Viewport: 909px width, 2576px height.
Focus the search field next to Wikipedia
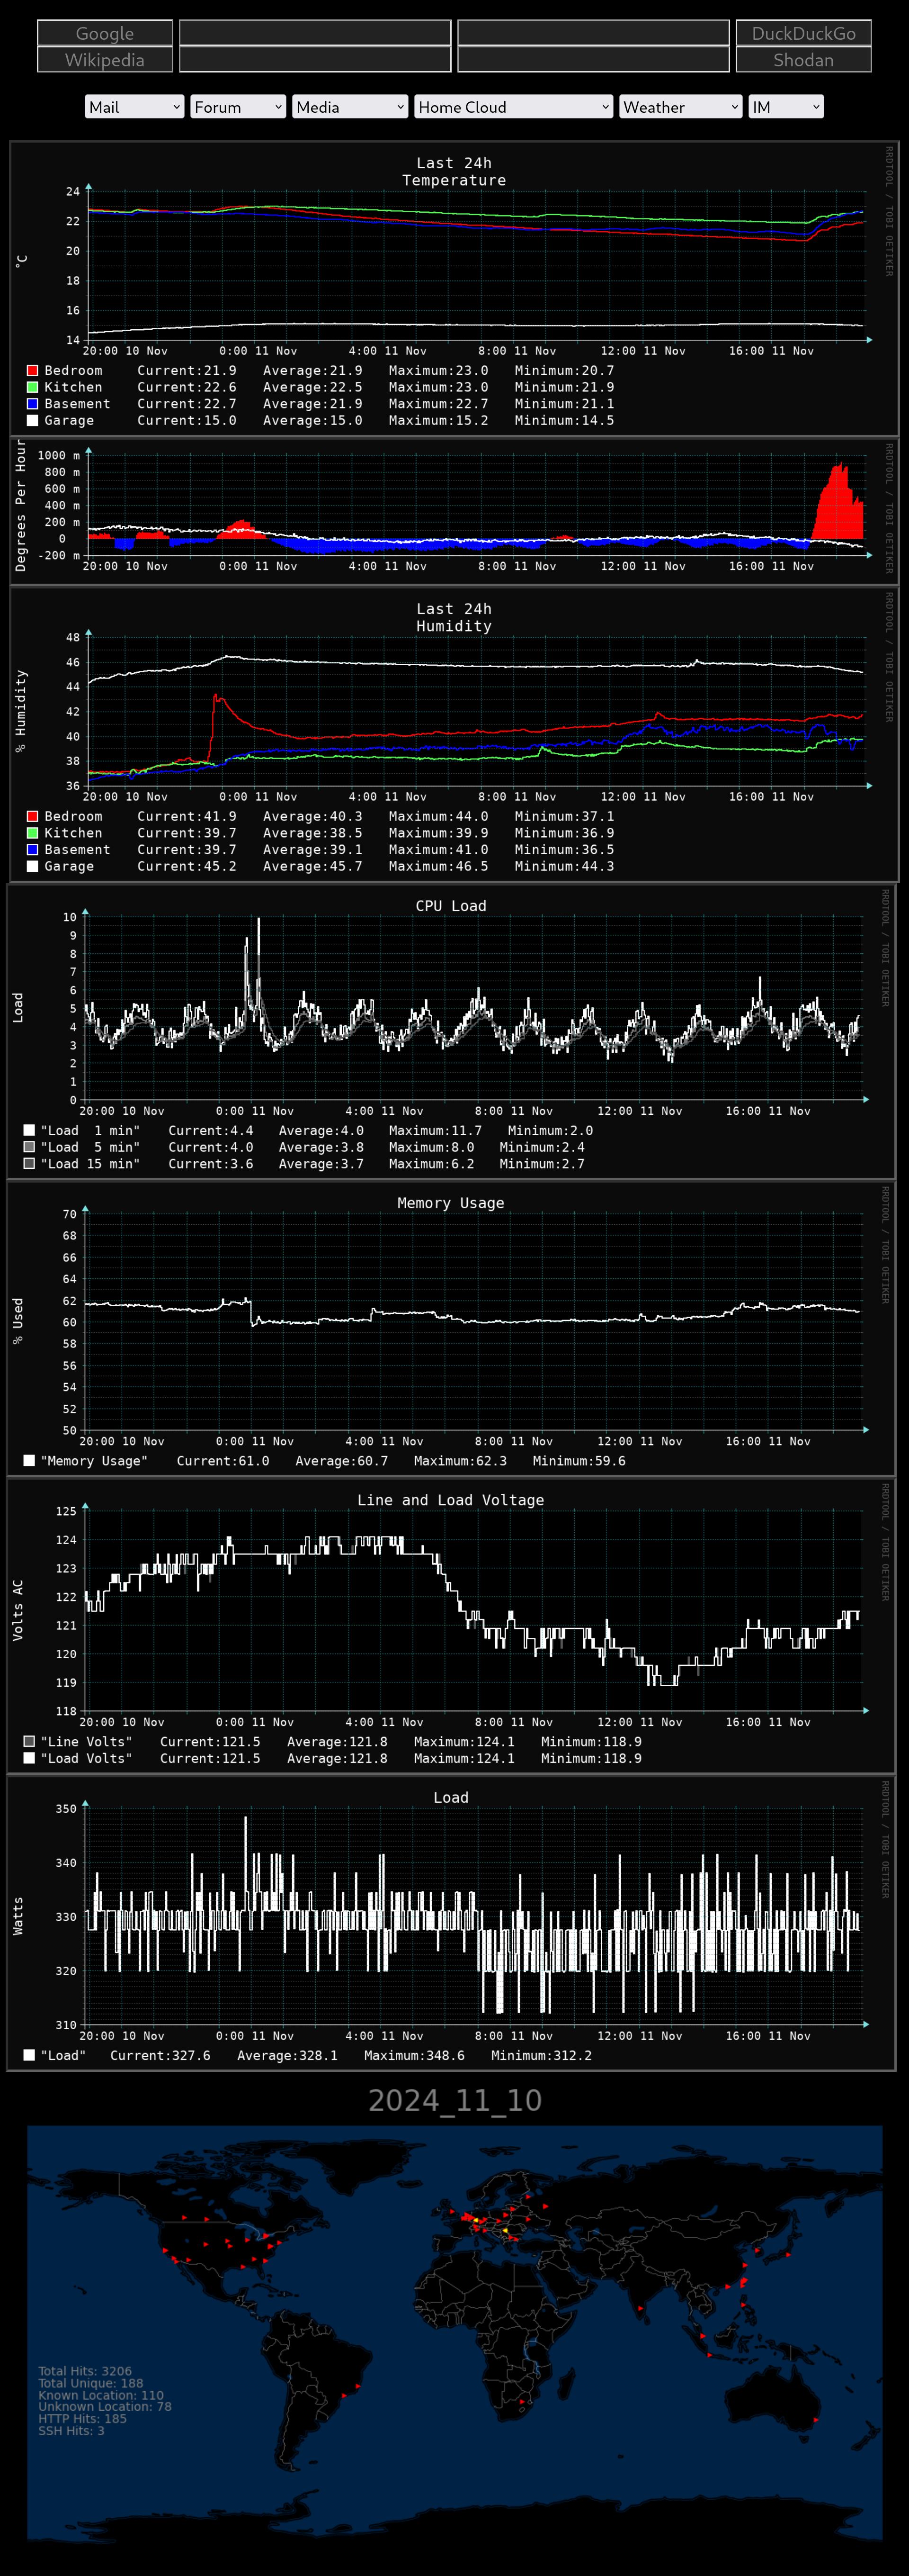315,60
